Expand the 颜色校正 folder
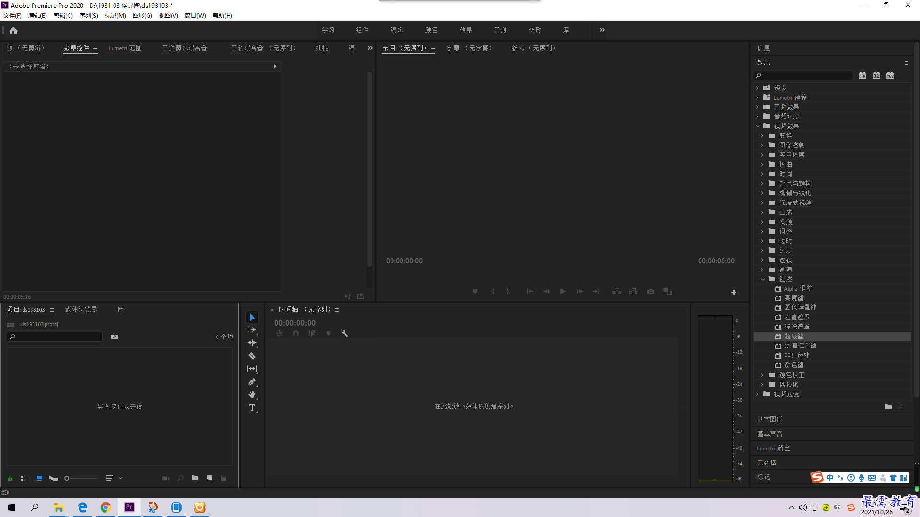The image size is (920, 517). (762, 375)
